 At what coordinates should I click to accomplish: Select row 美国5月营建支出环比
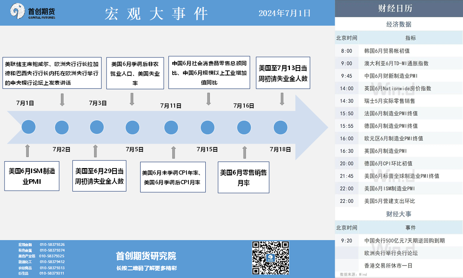[399, 201]
